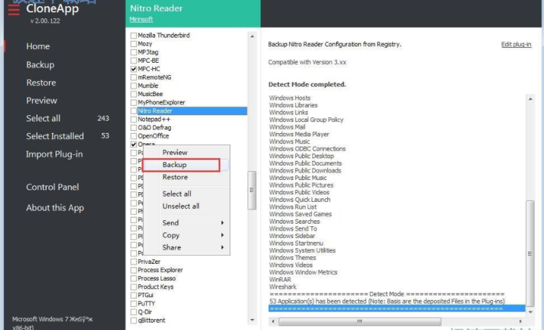Expand the Send submenu arrow
The height and width of the screenshot is (330, 544).
(x=222, y=223)
